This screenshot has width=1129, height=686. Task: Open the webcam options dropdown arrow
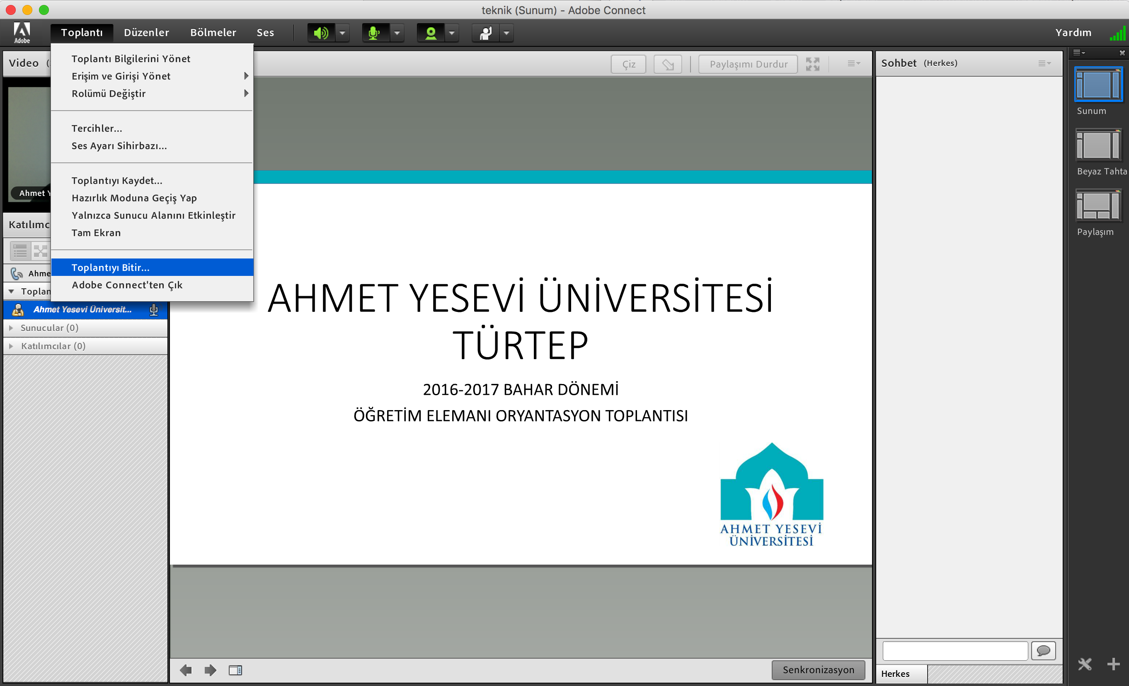[452, 33]
